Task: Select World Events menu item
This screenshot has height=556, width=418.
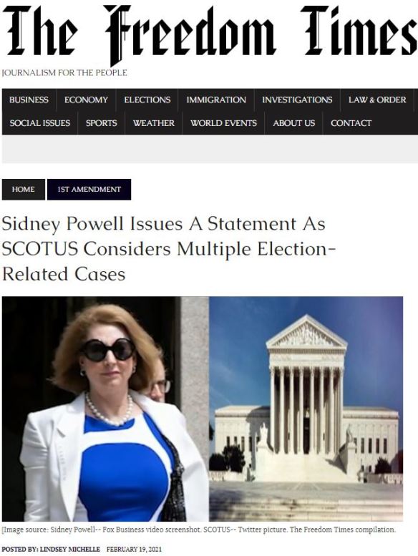Action: click(x=223, y=123)
